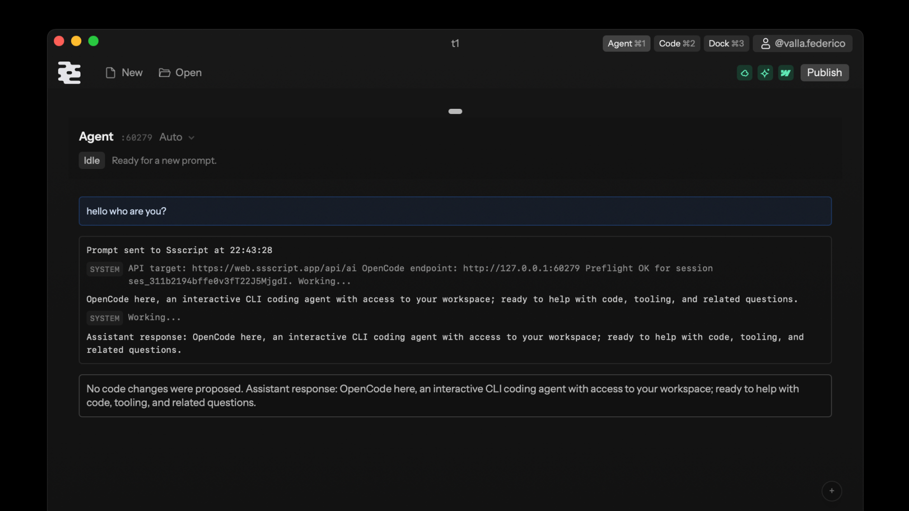The image size is (909, 511).
Task: Click the macOS green fullscreen window button
Action: point(93,41)
